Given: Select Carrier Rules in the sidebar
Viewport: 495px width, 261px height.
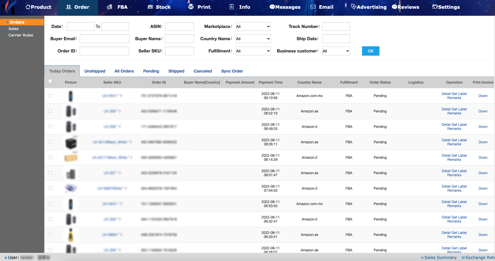Looking at the screenshot, I should point(21,35).
